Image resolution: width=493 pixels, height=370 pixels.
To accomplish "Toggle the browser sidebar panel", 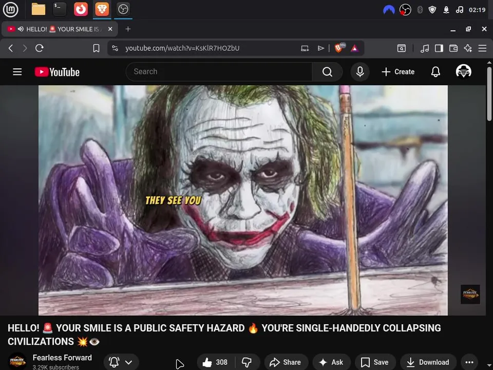I will tap(439, 48).
